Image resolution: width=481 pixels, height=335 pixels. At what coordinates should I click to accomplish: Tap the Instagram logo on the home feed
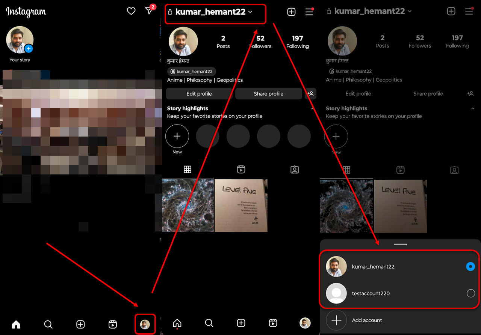[26, 12]
